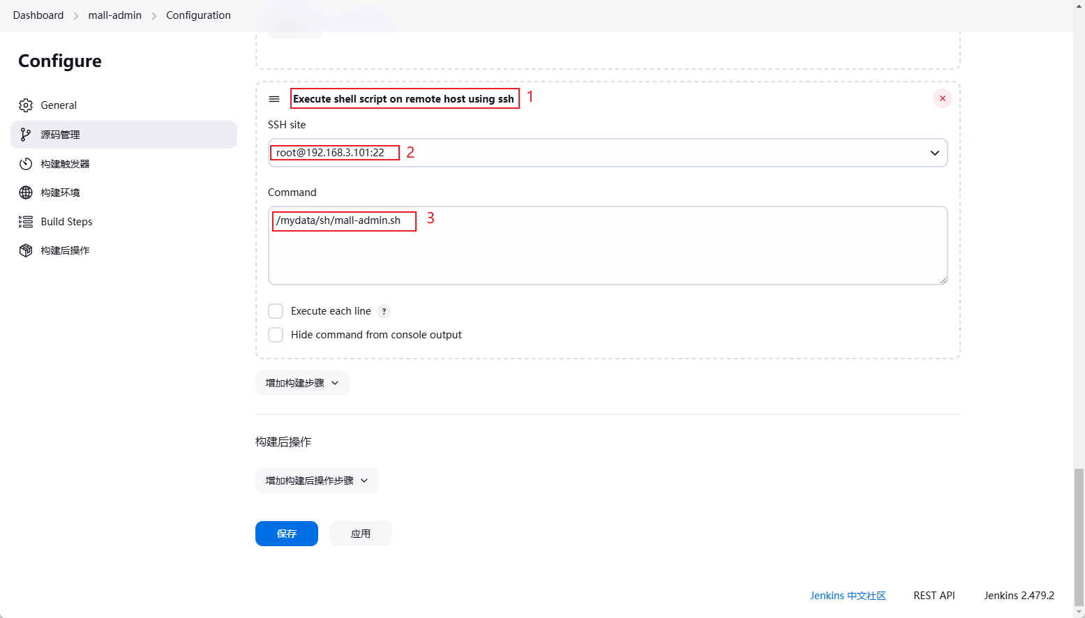Click the 应用 apply button

click(x=361, y=534)
